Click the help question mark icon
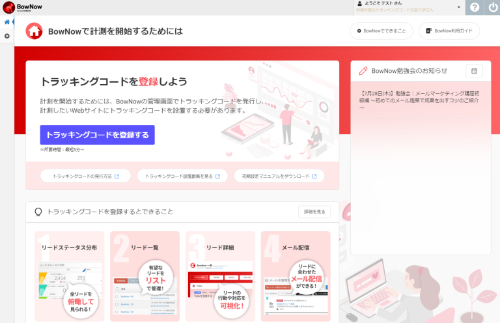The height and width of the screenshot is (323, 500). (x=475, y=7)
